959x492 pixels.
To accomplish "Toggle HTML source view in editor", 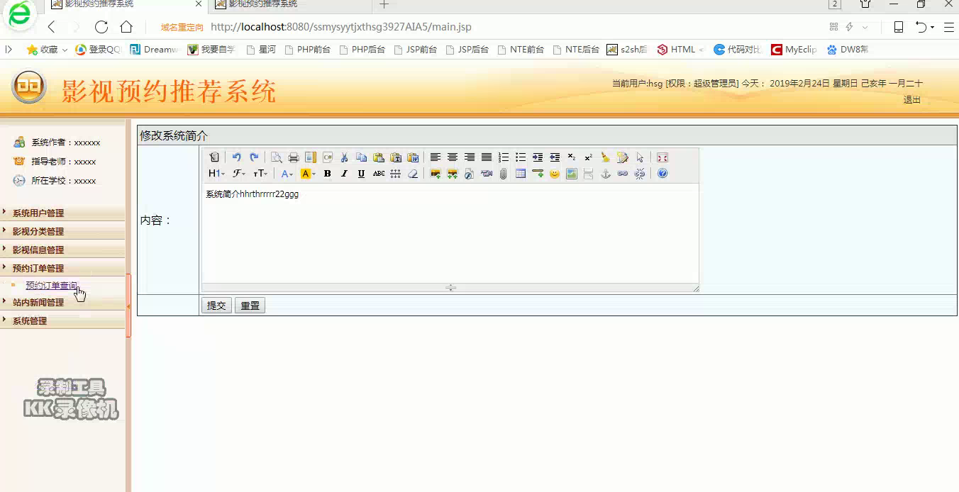I will [214, 157].
